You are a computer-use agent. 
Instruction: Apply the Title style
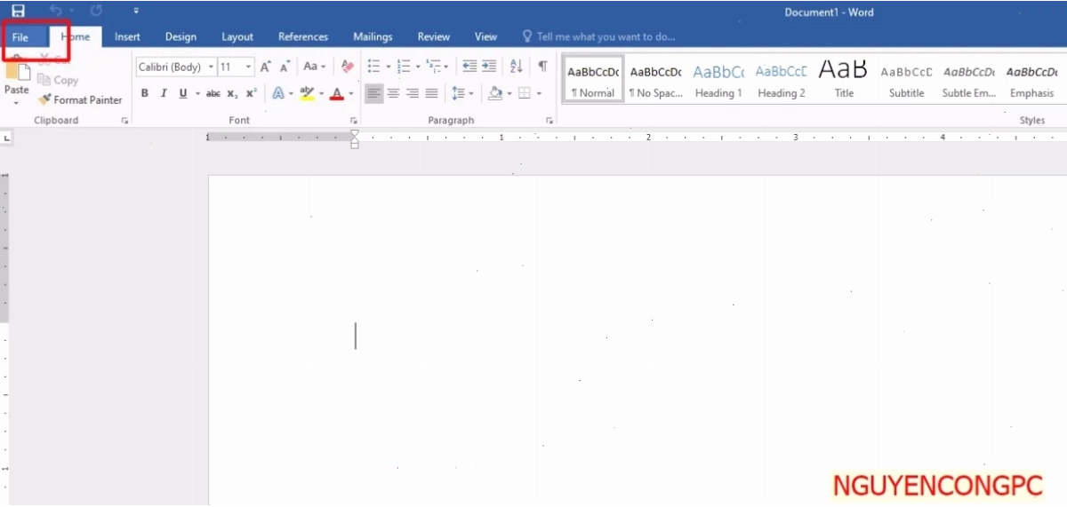(x=844, y=80)
